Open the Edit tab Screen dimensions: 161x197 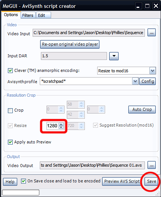[x=44, y=15]
